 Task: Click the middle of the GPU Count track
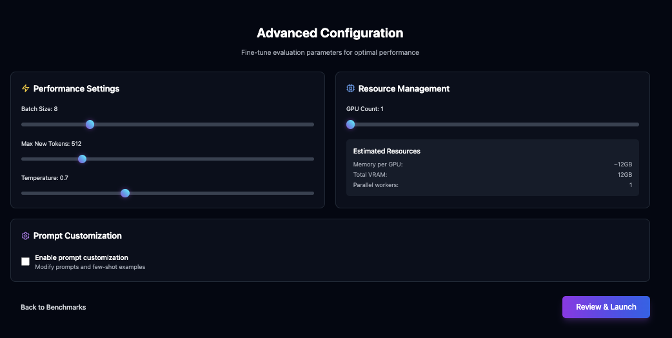(493, 124)
